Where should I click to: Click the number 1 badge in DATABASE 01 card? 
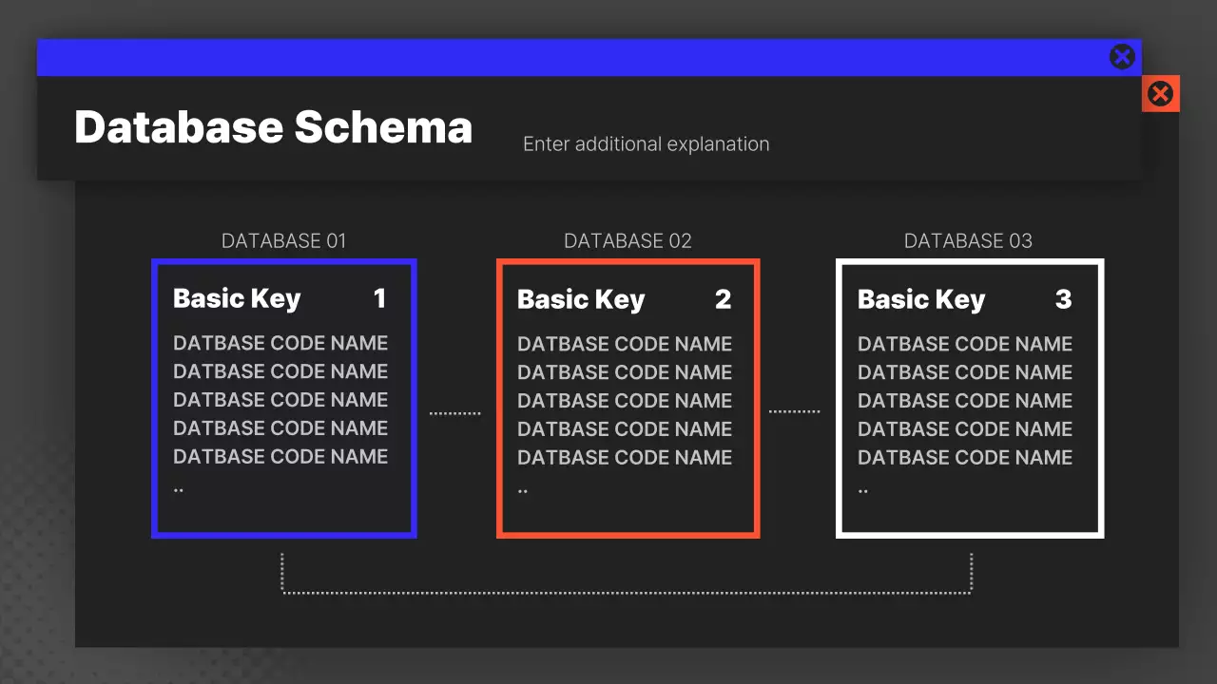[380, 298]
